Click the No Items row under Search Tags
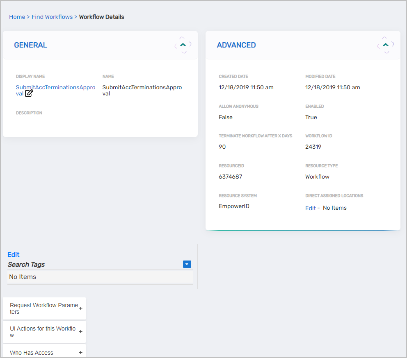Screen dimensions: 407x358 click(x=100, y=277)
